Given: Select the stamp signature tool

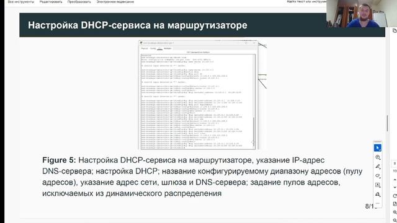Looking at the screenshot, I should [x=378, y=194].
